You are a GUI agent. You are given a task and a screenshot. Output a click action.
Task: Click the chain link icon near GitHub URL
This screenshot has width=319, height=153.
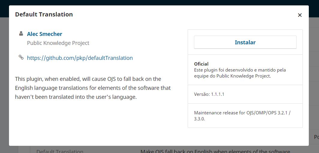(21, 57)
